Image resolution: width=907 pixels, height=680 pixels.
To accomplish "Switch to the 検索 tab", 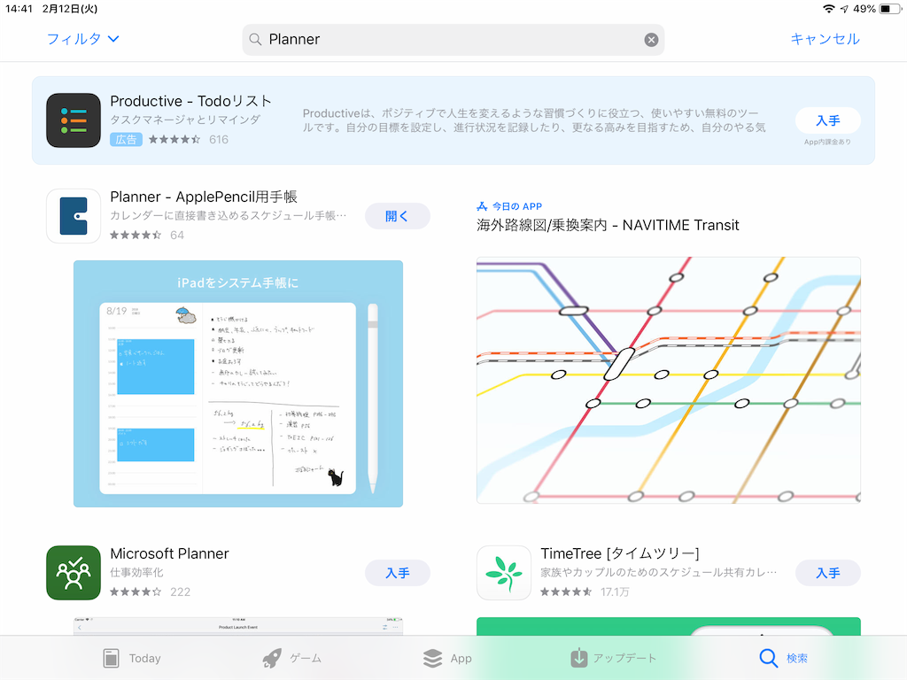I will click(x=783, y=658).
